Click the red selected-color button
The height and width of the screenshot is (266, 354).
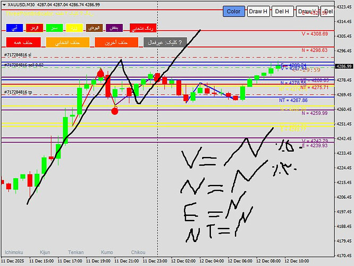[x=143, y=28]
